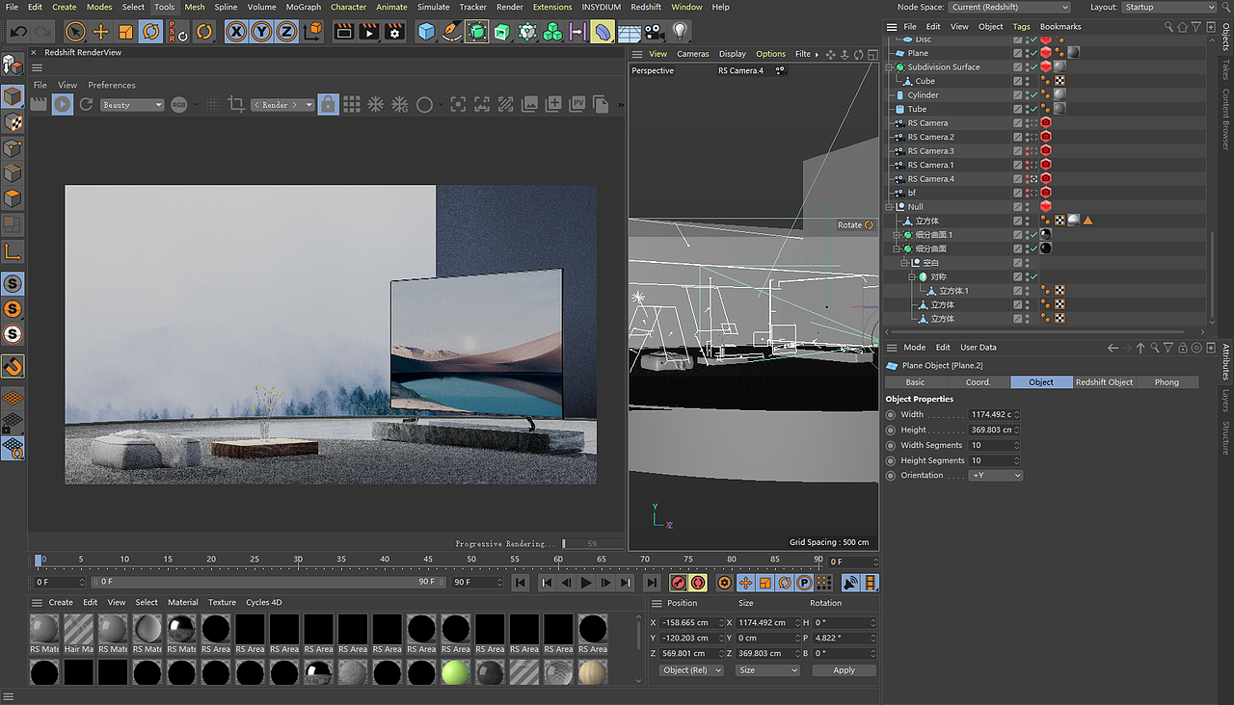Screen dimensions: 1234x705
Task: Toggle the layer checkbox for Cylinder object
Action: pos(1017,95)
